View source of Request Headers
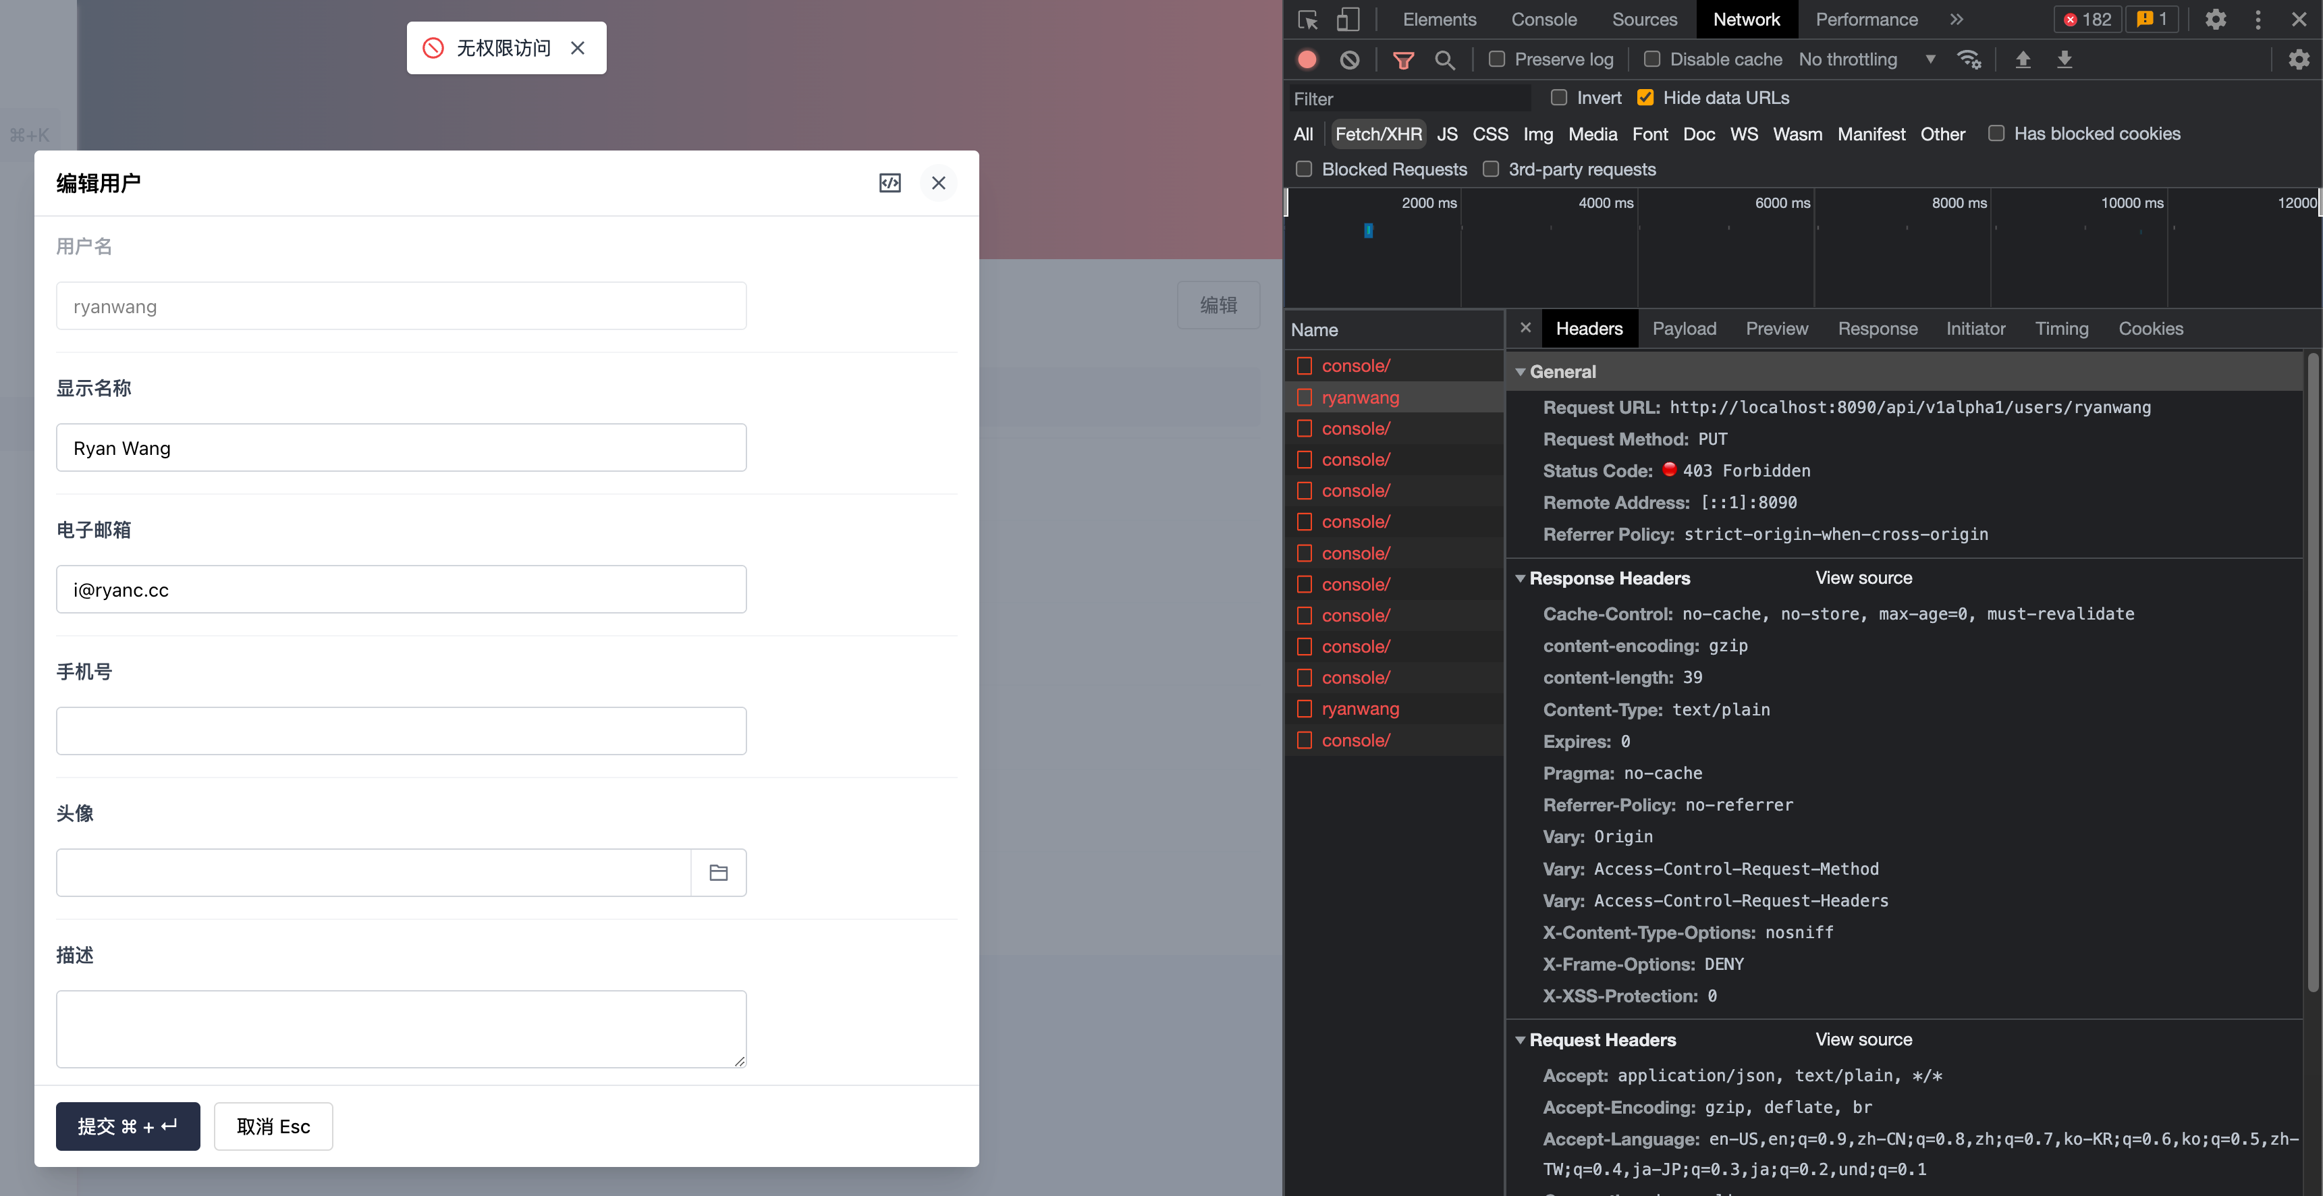2323x1196 pixels. click(1863, 1039)
